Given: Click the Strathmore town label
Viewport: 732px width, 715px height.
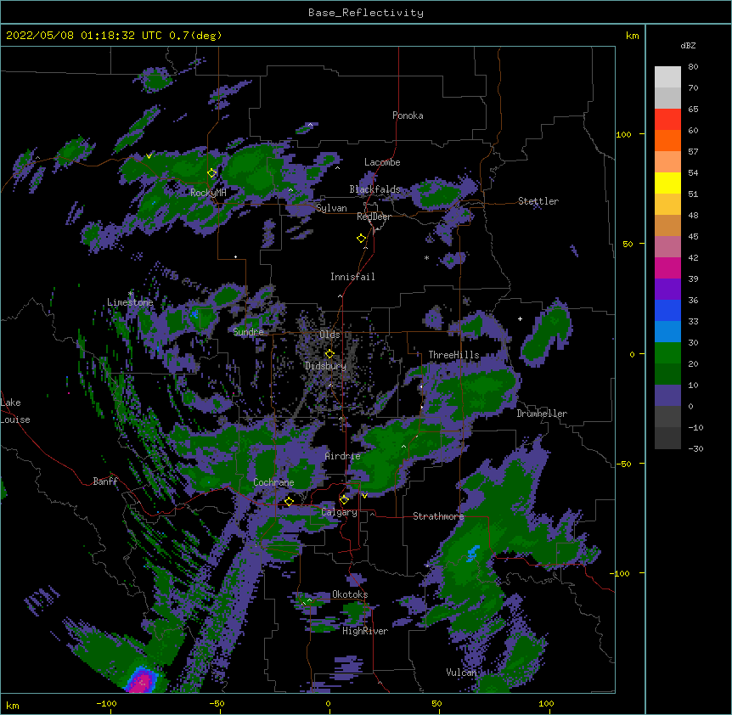Looking at the screenshot, I should pyautogui.click(x=438, y=516).
